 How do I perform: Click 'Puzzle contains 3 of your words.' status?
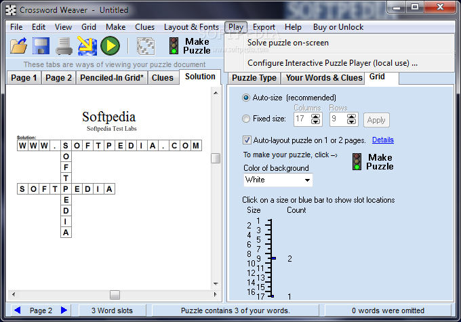coord(235,310)
